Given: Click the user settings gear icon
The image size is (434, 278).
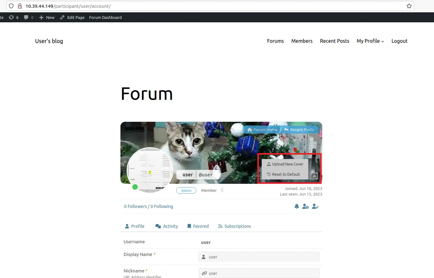Looking at the screenshot, I should coord(305,206).
